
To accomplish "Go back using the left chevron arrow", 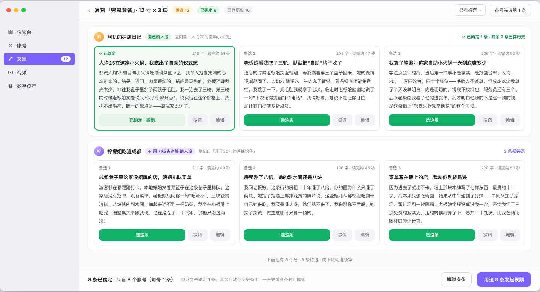I will [x=89, y=11].
